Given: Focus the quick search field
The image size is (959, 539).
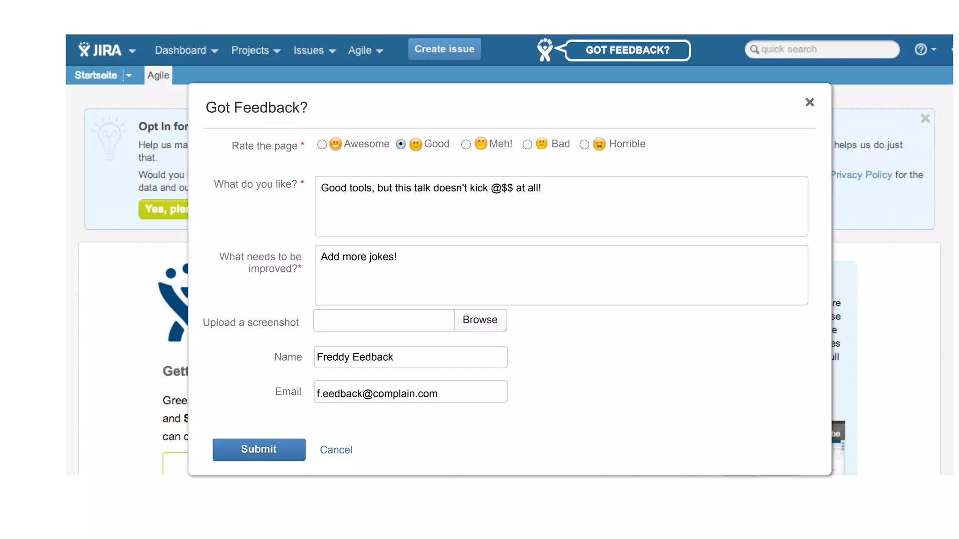Looking at the screenshot, I should tap(822, 49).
